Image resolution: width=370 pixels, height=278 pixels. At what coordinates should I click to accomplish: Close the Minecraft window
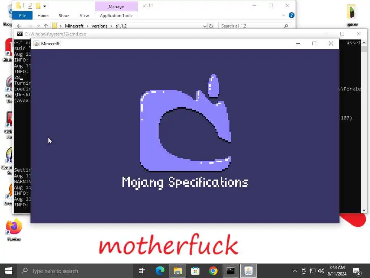[x=331, y=43]
